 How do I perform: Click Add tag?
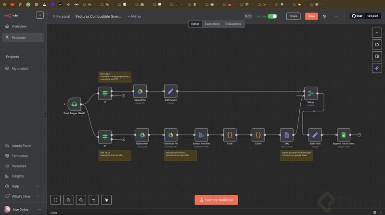click(x=134, y=16)
